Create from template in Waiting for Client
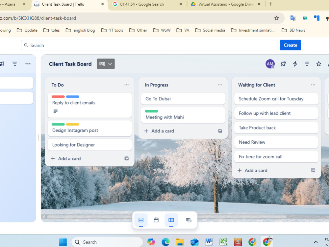Image resolution: width=329 pixels, height=247 pixels. [x=313, y=170]
